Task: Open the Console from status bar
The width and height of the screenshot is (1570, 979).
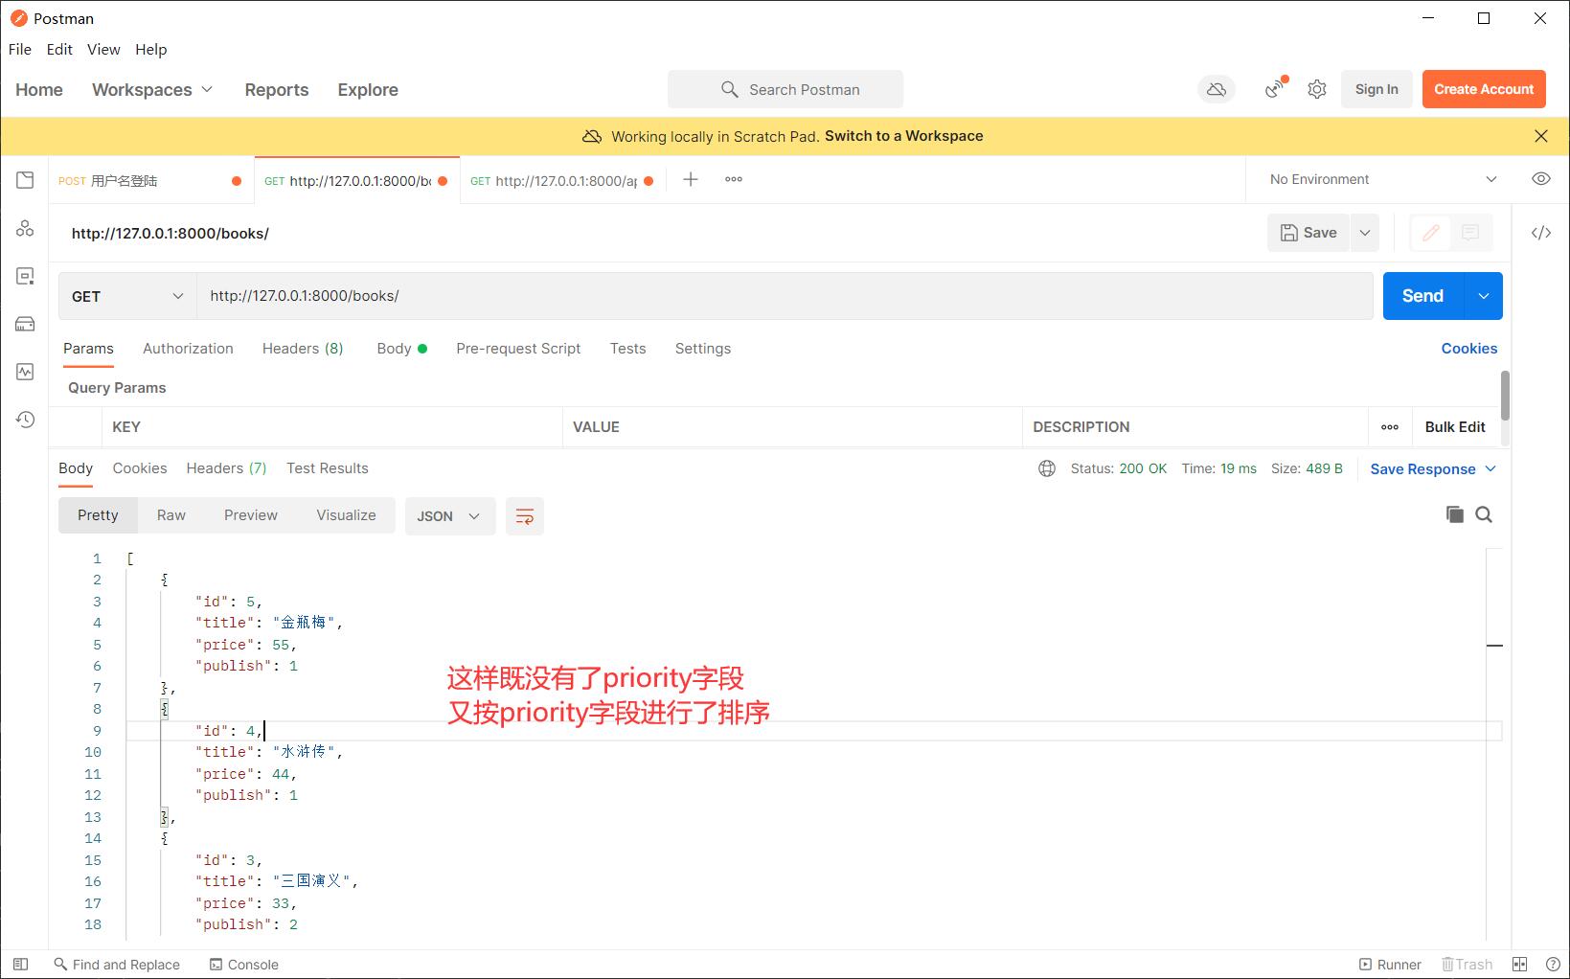Action: tap(244, 965)
